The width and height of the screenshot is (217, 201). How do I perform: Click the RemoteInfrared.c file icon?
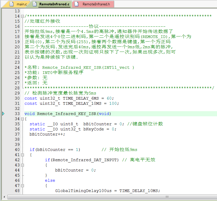point(35,4)
